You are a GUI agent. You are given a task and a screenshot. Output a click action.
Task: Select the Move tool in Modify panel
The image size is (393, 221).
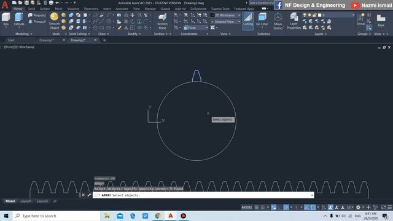pyautogui.click(x=133, y=15)
